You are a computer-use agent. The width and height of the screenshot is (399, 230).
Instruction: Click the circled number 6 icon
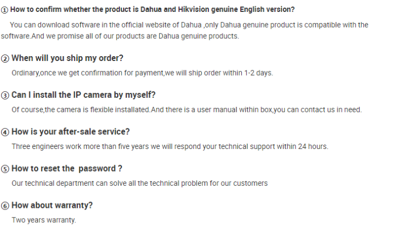[5, 206]
